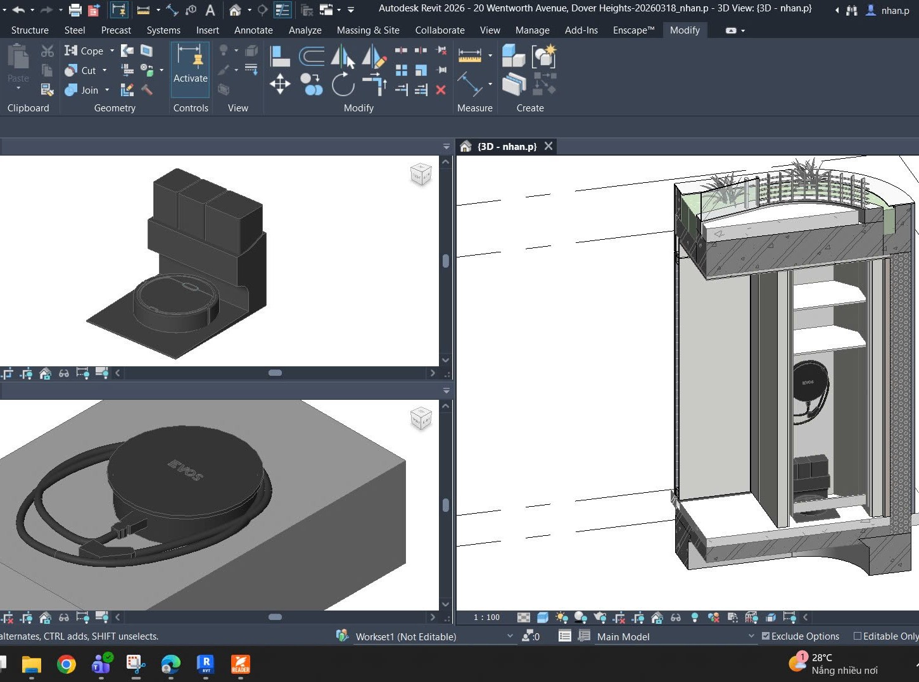Click Temporary Hide/Isolate glasses icon
The width and height of the screenshot is (919, 682).
pos(676,617)
